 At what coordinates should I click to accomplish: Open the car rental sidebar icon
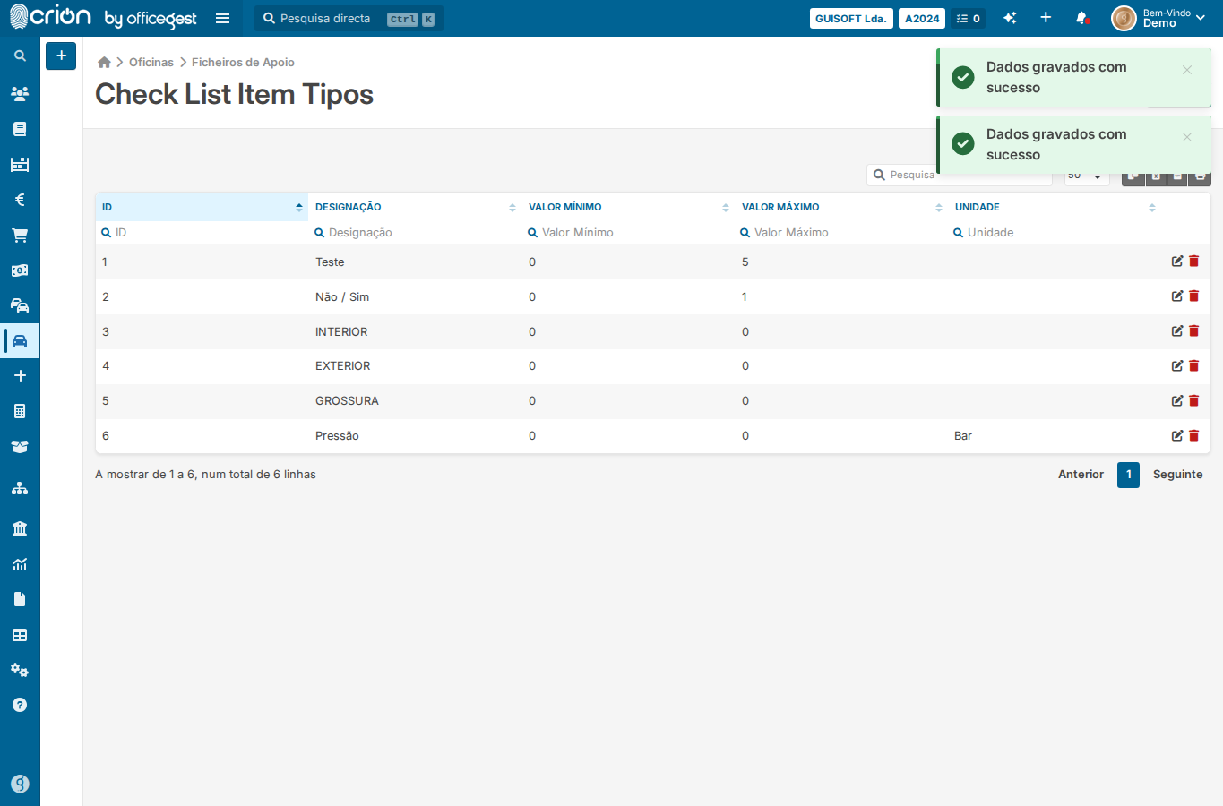(x=20, y=305)
